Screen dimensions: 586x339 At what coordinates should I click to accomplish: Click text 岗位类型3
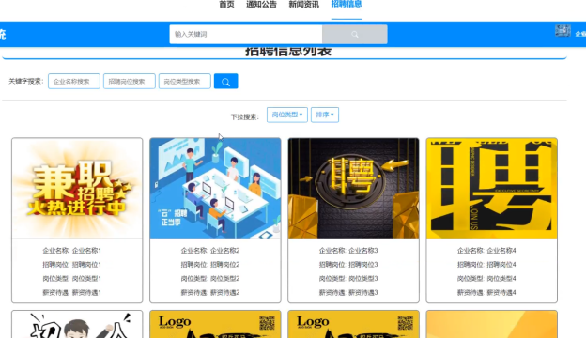click(x=363, y=279)
